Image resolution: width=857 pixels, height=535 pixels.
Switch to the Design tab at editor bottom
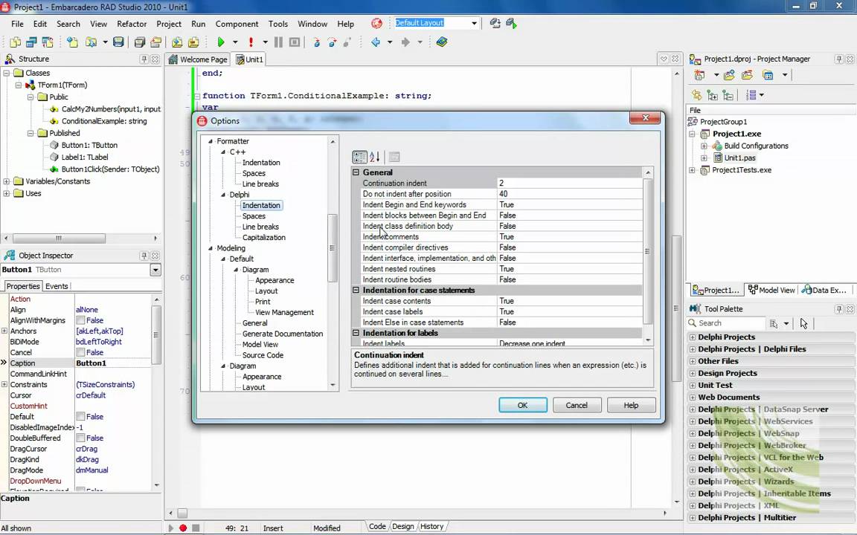[402, 527]
